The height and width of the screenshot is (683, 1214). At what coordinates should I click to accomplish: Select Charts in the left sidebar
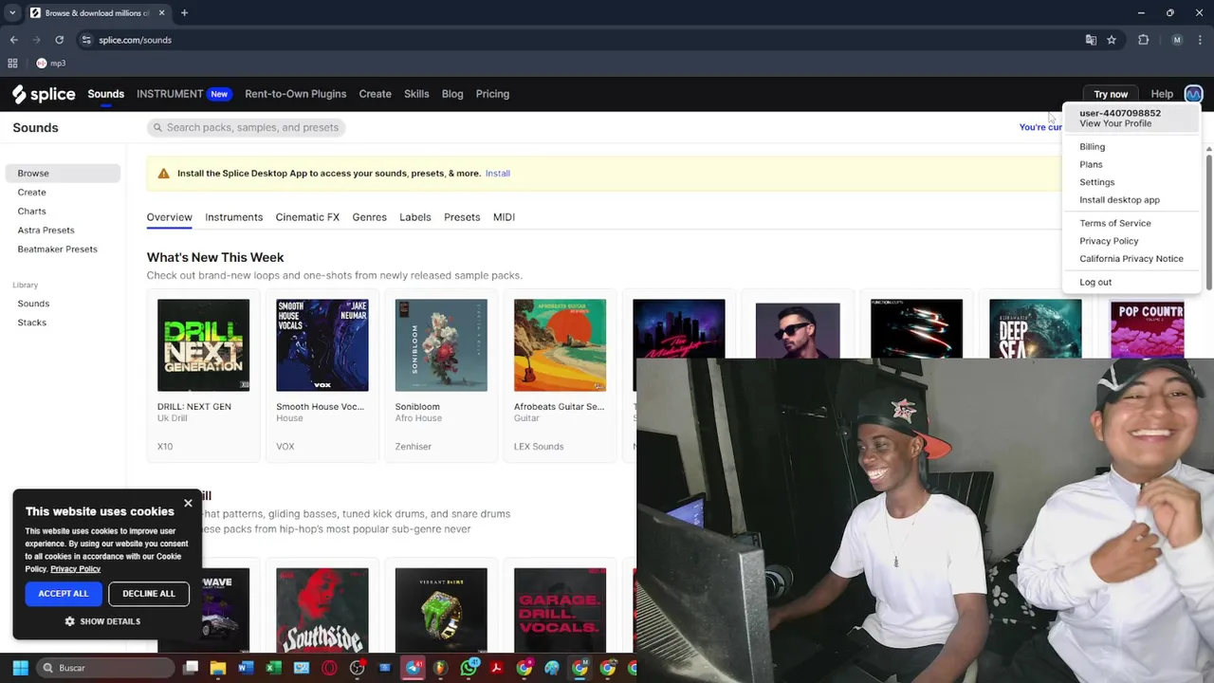31,212
